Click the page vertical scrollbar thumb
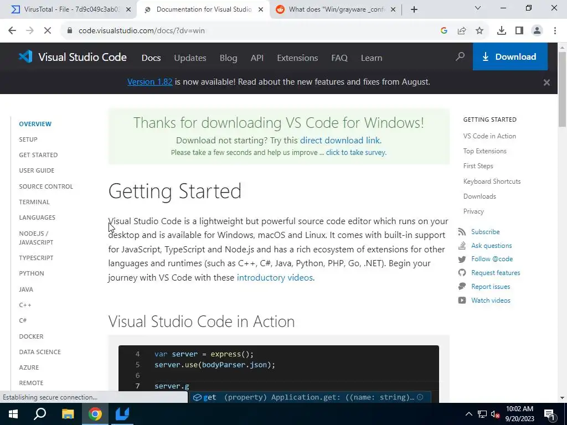The image size is (567, 425). 562,89
